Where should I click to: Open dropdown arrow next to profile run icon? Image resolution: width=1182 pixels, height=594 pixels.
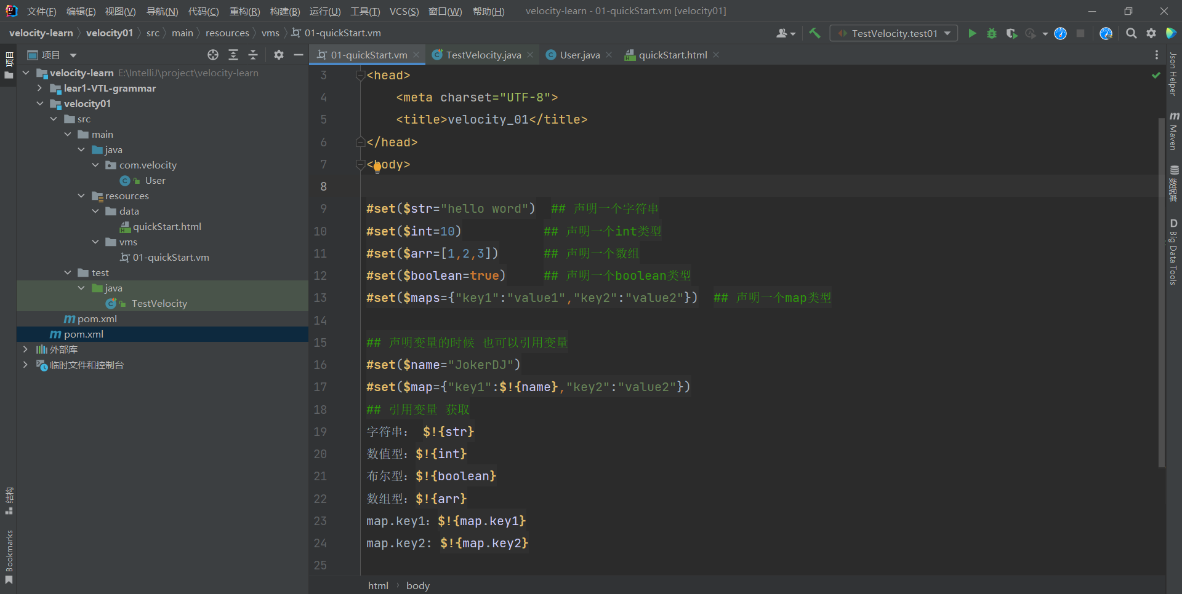pyautogui.click(x=1045, y=34)
